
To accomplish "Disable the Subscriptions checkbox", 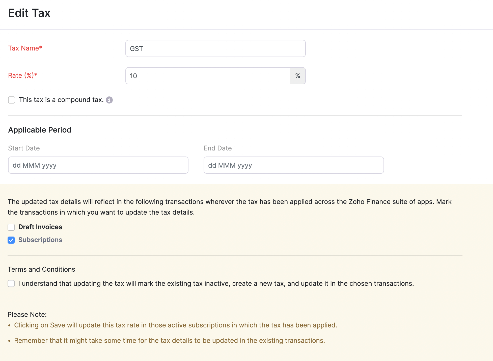I will (12, 240).
